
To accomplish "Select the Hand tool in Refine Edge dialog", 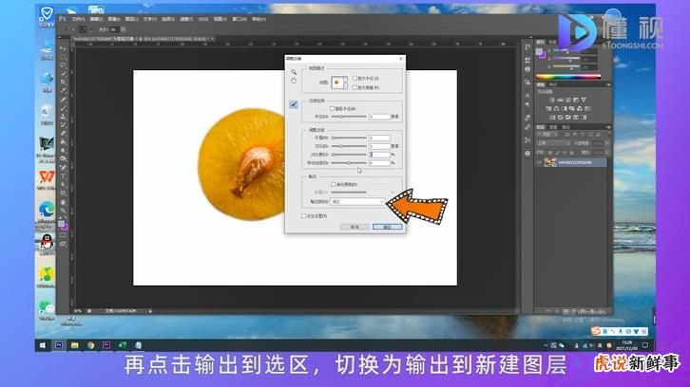I will point(294,81).
